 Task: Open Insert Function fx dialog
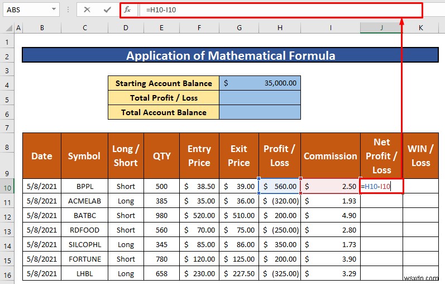point(127,10)
